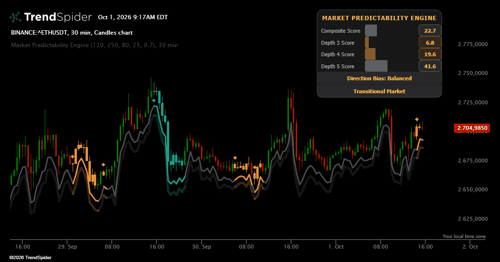Click the MARKET PREDICTABILITY ENGINE panel header

click(x=379, y=18)
